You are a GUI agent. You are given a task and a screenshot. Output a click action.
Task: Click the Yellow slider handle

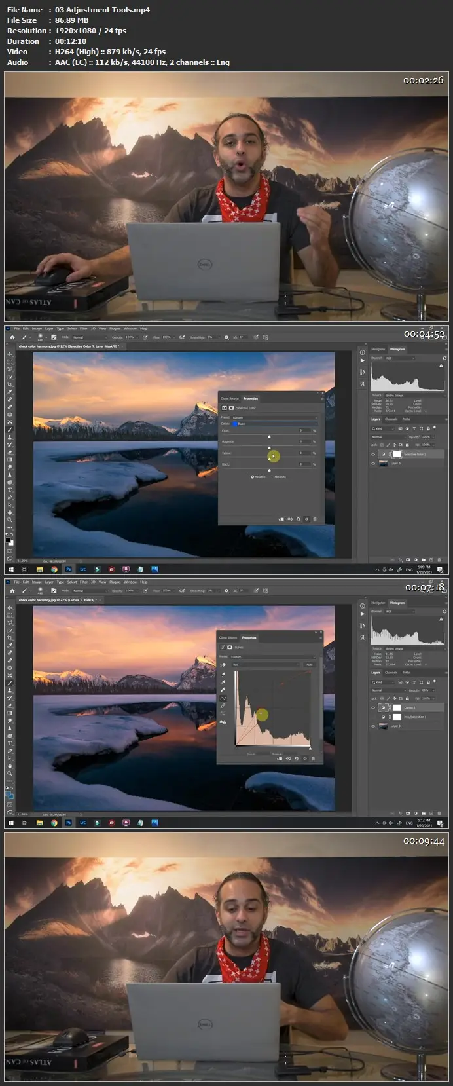coord(269,459)
